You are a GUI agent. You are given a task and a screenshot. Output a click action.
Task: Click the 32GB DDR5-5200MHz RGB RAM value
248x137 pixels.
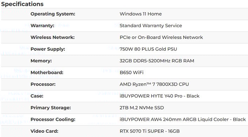[x=157, y=61]
